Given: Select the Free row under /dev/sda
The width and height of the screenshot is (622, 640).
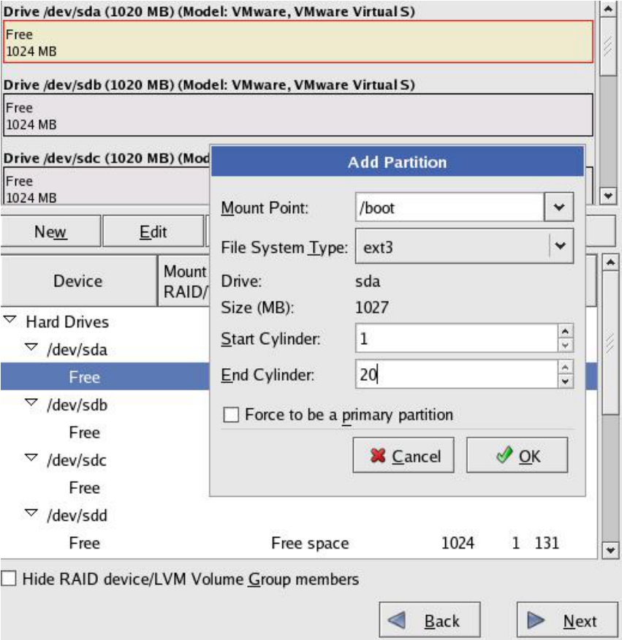Looking at the screenshot, I should (x=105, y=376).
